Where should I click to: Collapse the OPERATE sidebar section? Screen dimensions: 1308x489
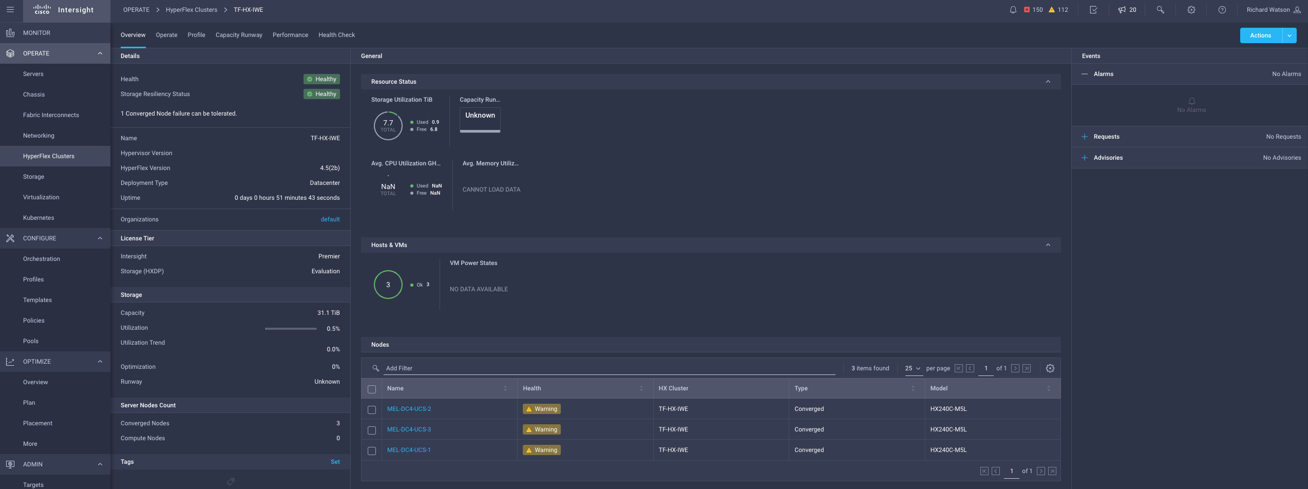(x=100, y=53)
